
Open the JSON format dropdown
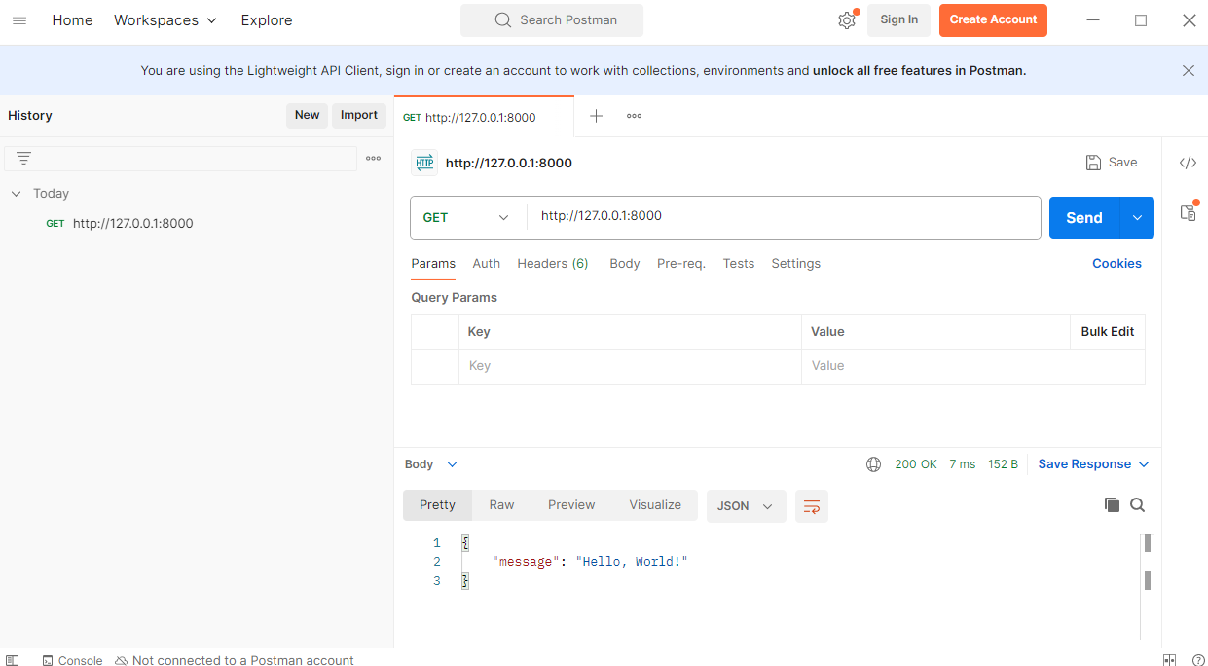click(x=746, y=506)
